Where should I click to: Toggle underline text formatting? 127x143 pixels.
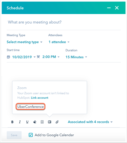click(x=27, y=122)
